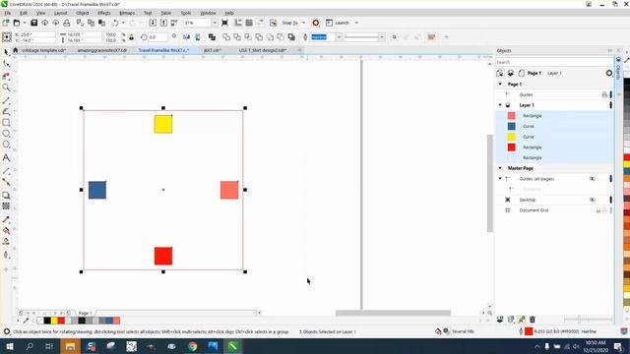The width and height of the screenshot is (630, 354).
Task: Select the yellow Curve object row
Action: [x=554, y=137]
